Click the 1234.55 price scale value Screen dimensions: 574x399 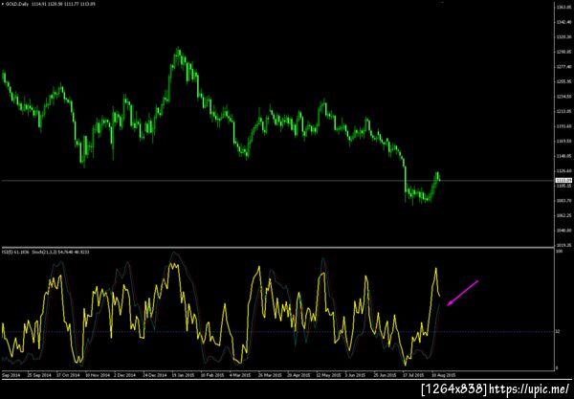(563, 97)
